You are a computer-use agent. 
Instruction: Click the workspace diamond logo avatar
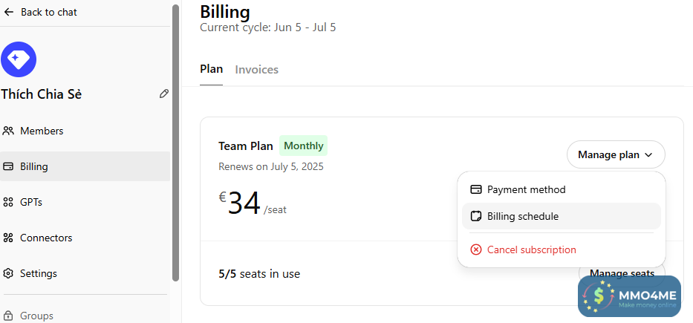pyautogui.click(x=19, y=60)
